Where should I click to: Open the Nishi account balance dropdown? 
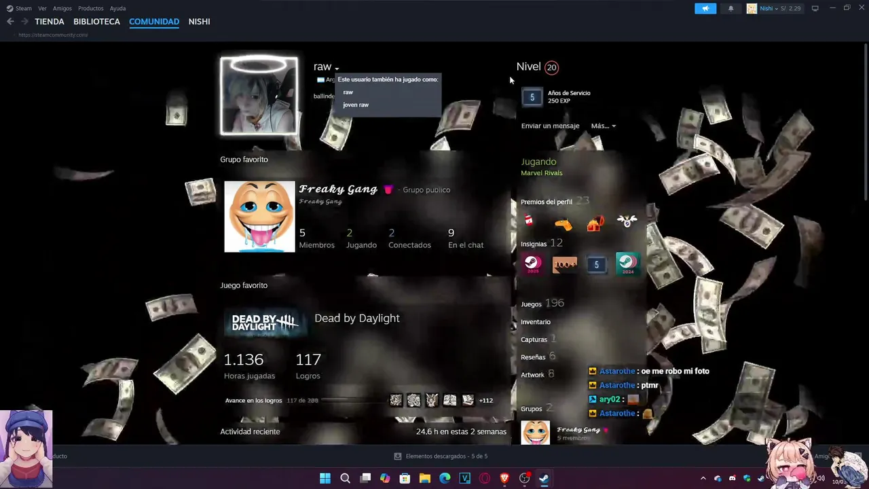pyautogui.click(x=780, y=8)
